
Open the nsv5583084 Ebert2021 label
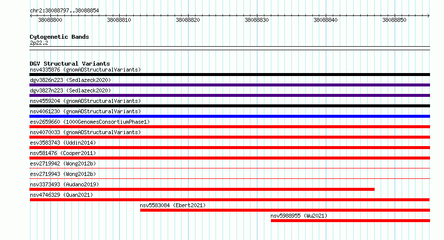pos(173,205)
